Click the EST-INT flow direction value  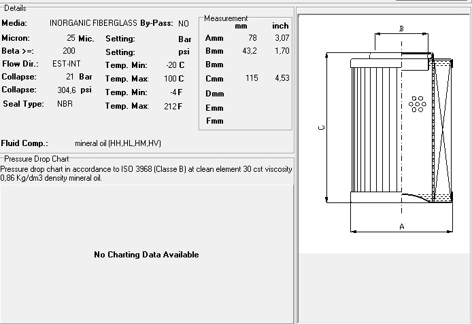(67, 64)
